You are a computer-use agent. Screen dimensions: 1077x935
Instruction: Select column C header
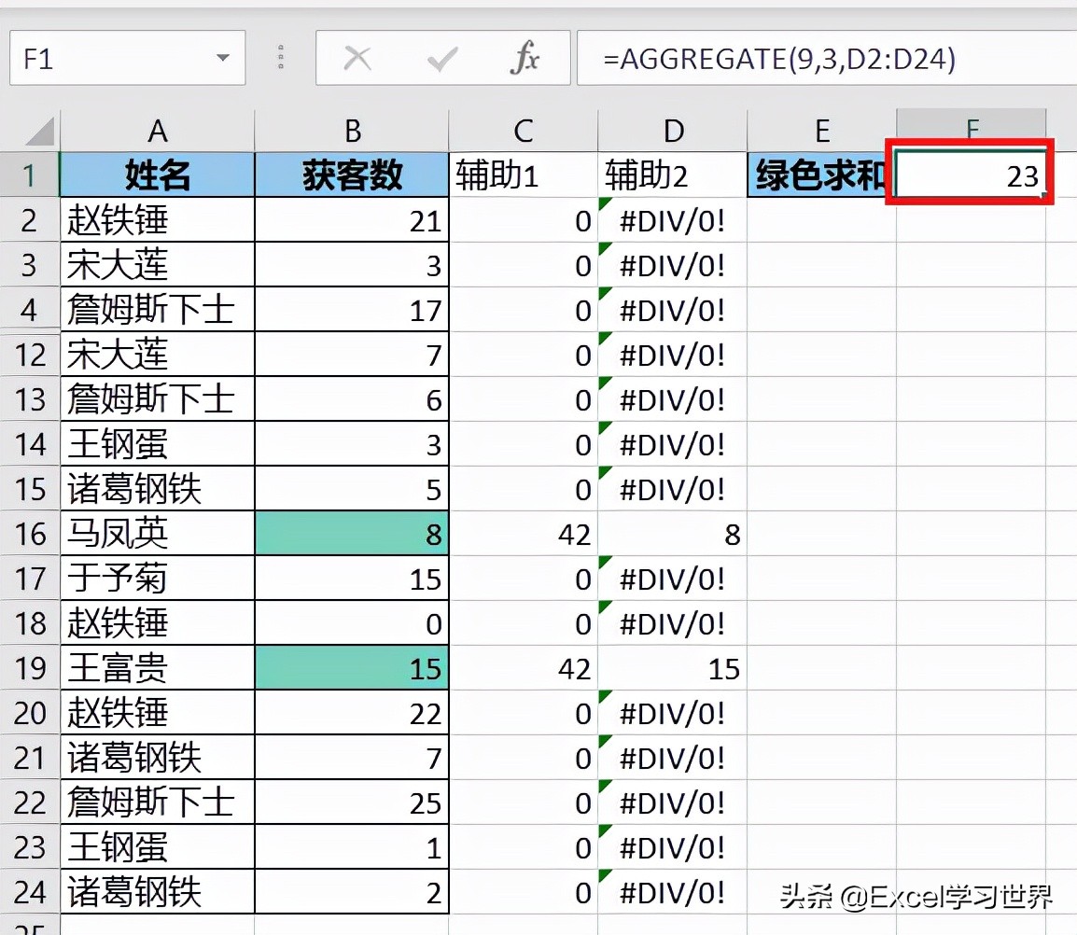coord(524,131)
